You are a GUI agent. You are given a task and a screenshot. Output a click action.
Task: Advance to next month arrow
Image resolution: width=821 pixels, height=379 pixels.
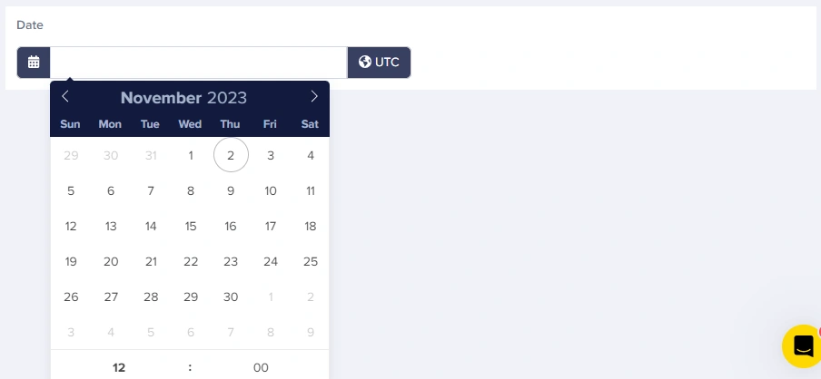314,97
